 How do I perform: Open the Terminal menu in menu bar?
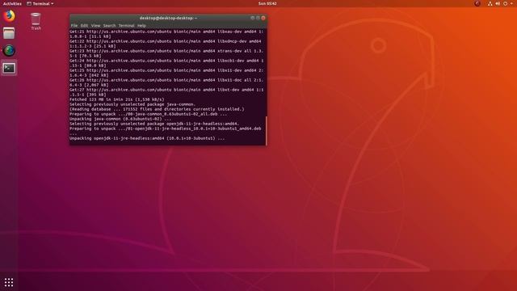tap(126, 25)
